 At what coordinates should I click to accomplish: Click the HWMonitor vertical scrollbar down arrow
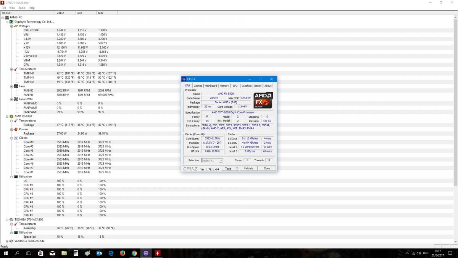click(455, 242)
